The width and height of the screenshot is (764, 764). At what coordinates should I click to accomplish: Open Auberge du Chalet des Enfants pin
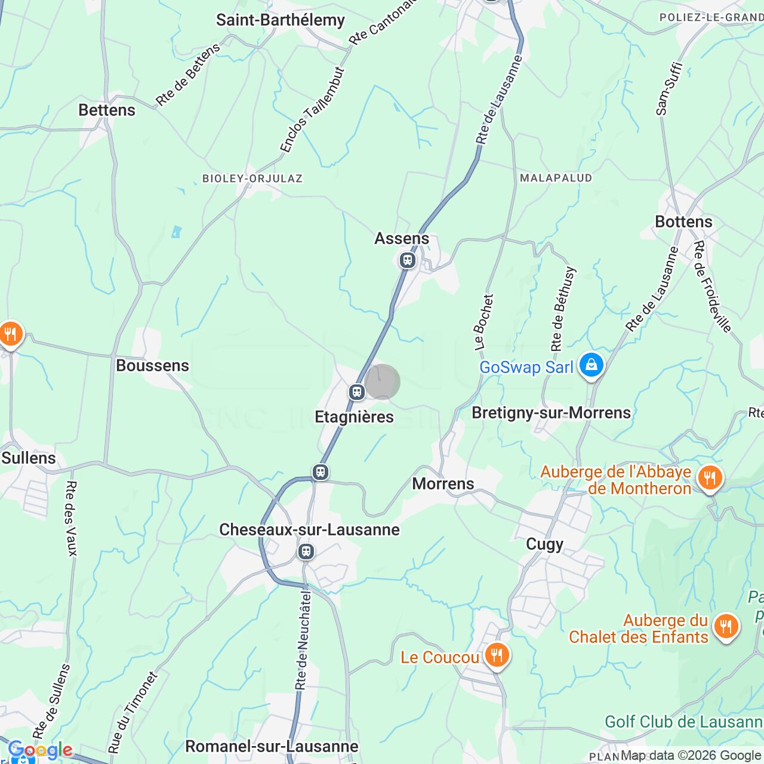click(726, 627)
